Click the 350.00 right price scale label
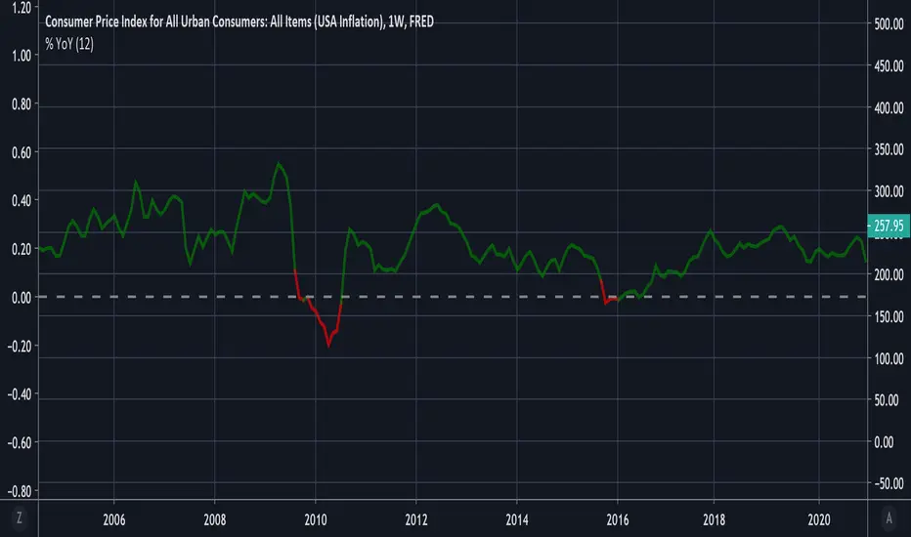911x537 pixels. [889, 149]
